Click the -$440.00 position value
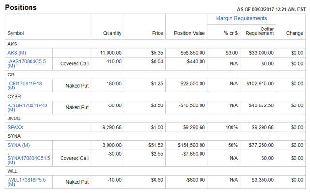This screenshot has width=310, height=193. (195, 61)
